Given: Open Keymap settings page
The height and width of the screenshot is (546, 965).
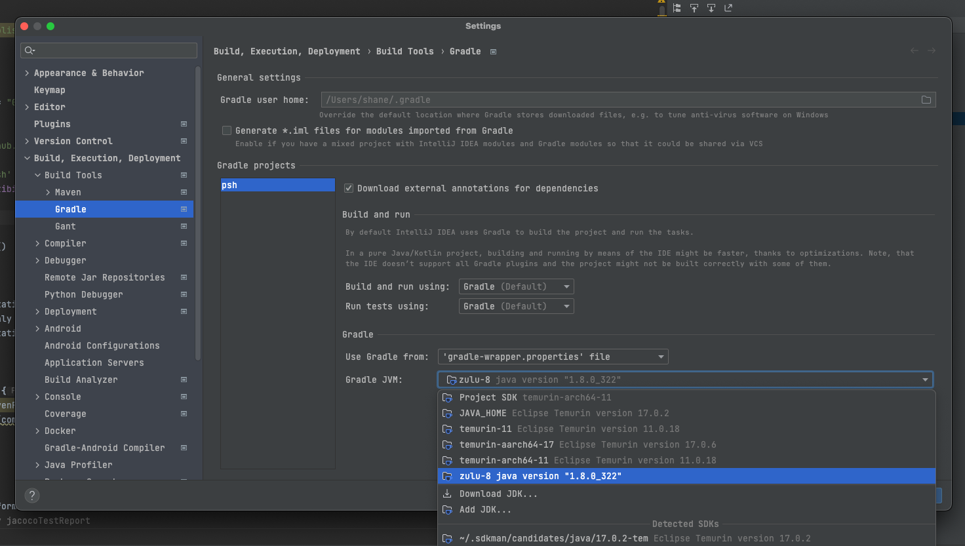Looking at the screenshot, I should (50, 90).
